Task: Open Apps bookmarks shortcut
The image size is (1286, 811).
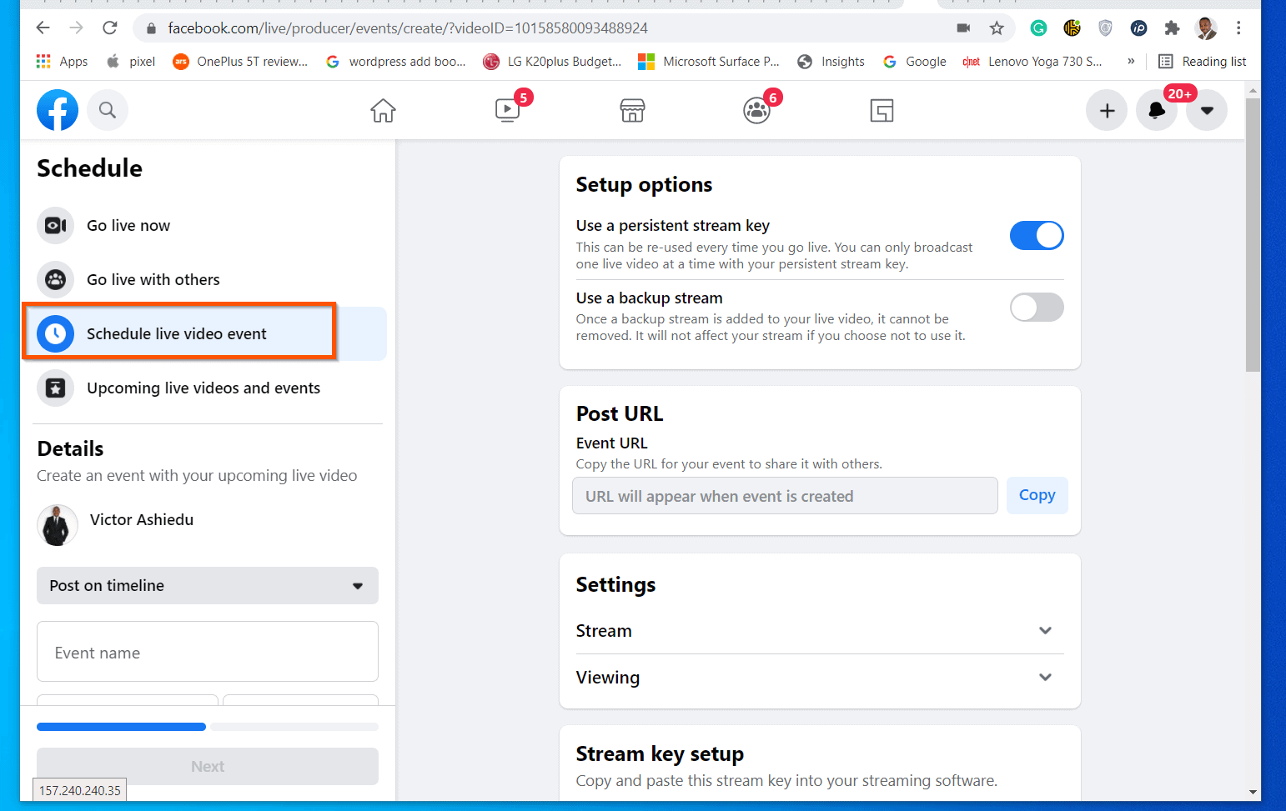Action: click(x=62, y=61)
